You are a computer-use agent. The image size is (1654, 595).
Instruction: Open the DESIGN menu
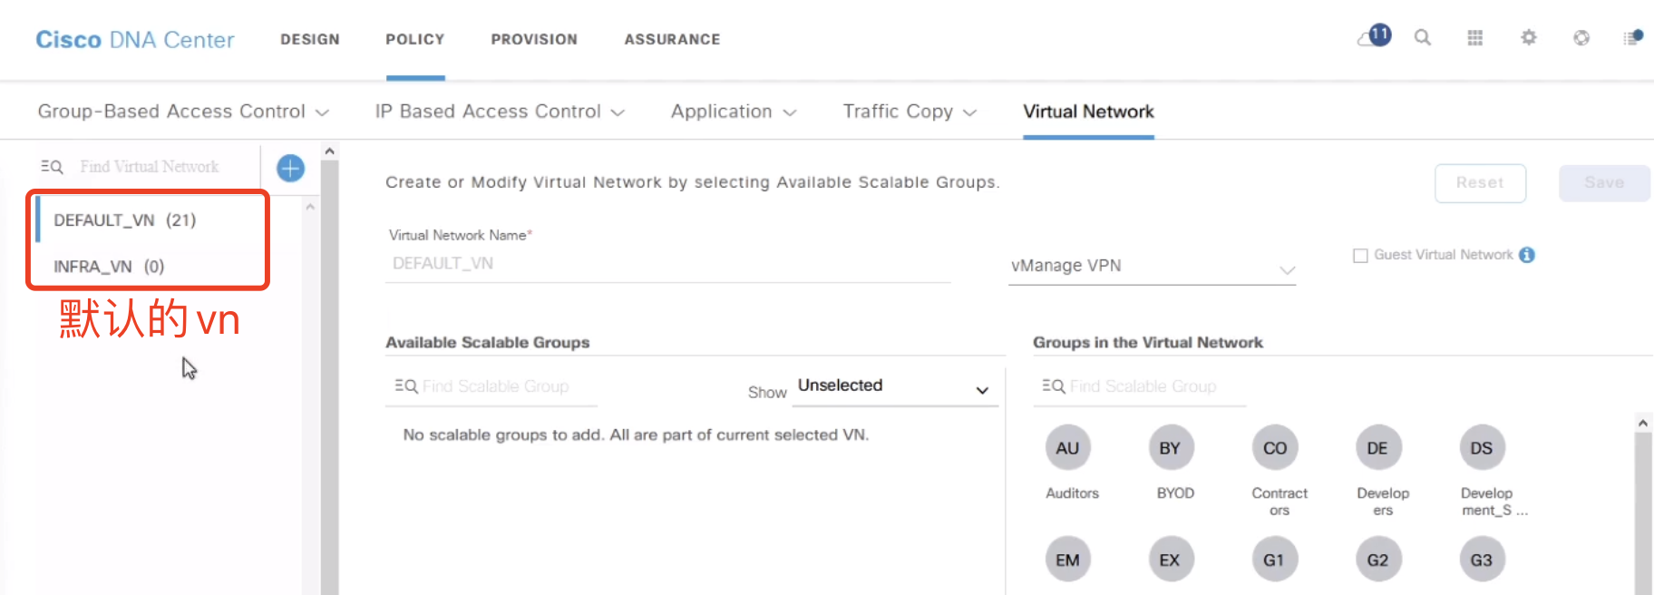(x=310, y=40)
